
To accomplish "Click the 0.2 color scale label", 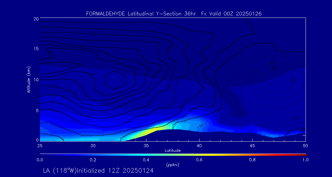I will [x=93, y=160].
